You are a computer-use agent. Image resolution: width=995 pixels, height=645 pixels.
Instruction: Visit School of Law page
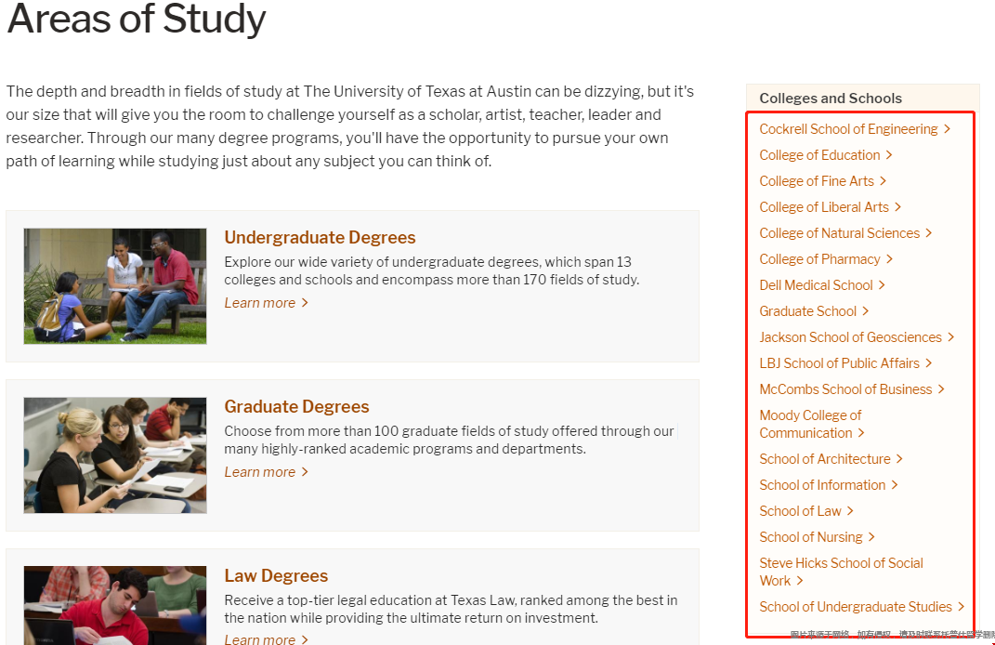pos(805,511)
